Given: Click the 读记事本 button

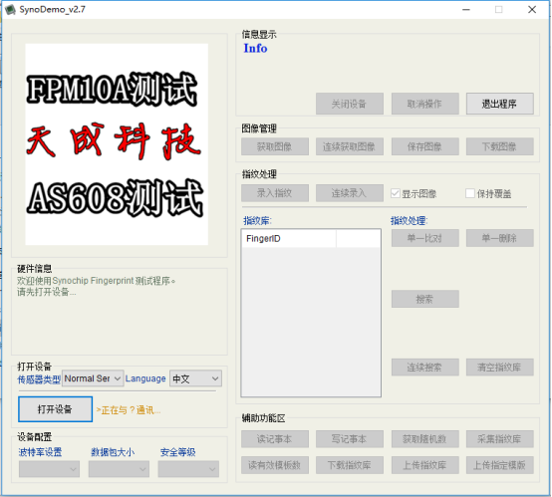Looking at the screenshot, I should [275, 439].
